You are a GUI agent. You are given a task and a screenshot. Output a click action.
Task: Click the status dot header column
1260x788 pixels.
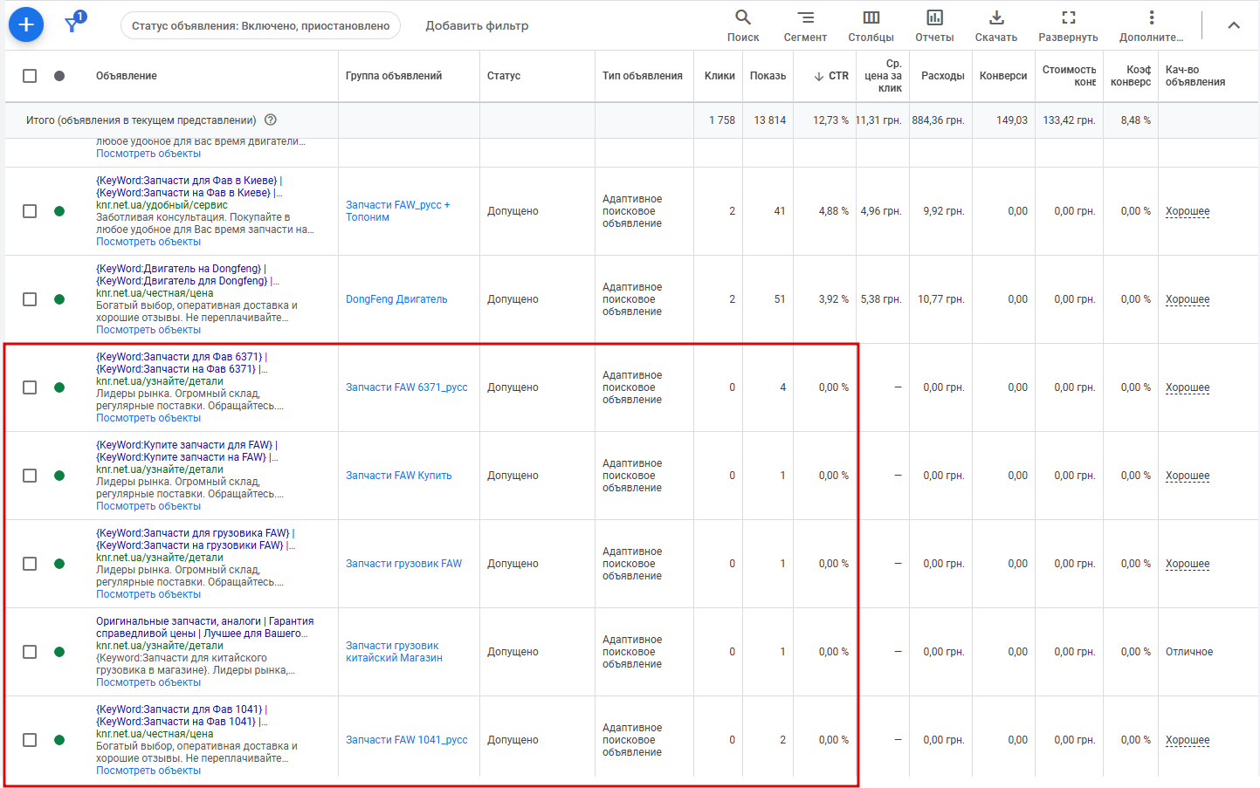click(59, 76)
